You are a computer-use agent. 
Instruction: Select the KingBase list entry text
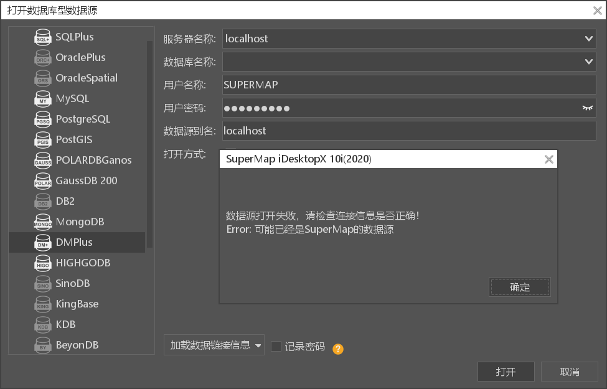pos(77,304)
